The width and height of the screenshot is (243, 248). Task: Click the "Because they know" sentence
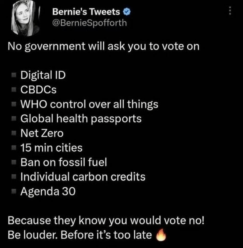coord(106,220)
